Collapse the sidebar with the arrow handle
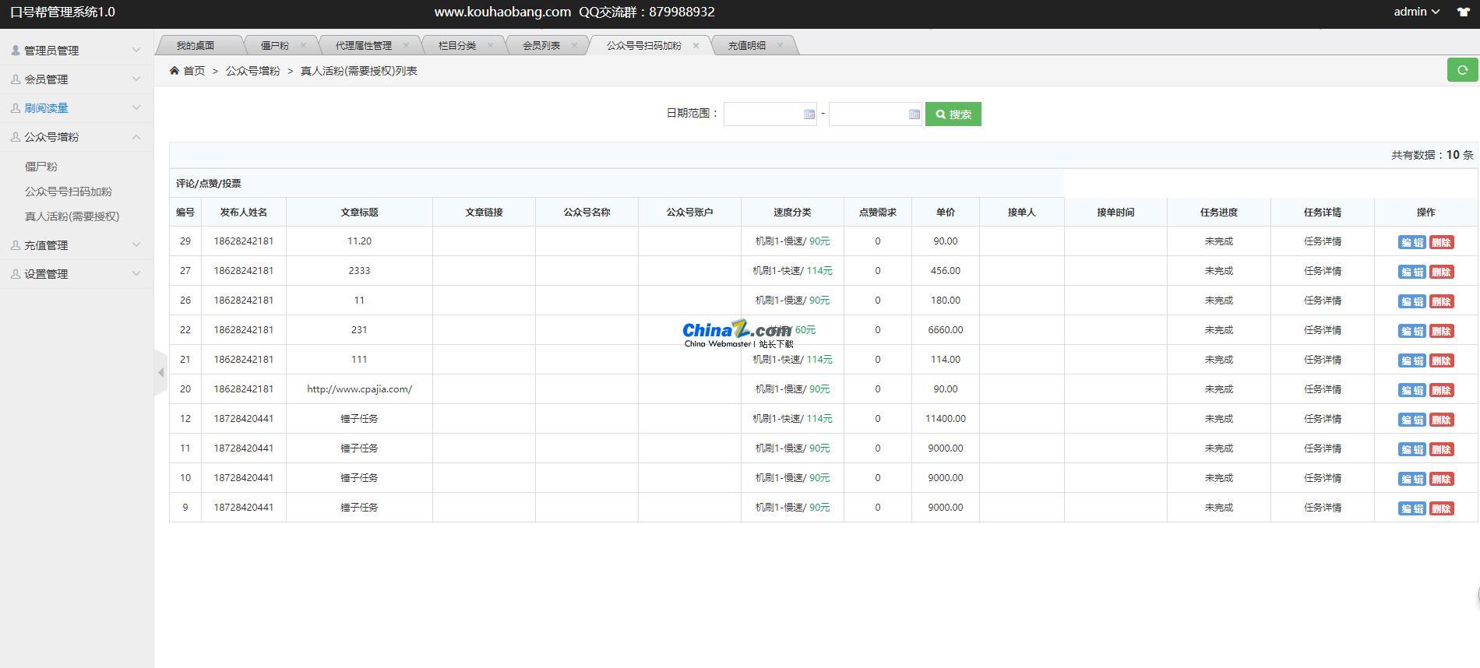Screen dimensions: 1480x668 [160, 373]
